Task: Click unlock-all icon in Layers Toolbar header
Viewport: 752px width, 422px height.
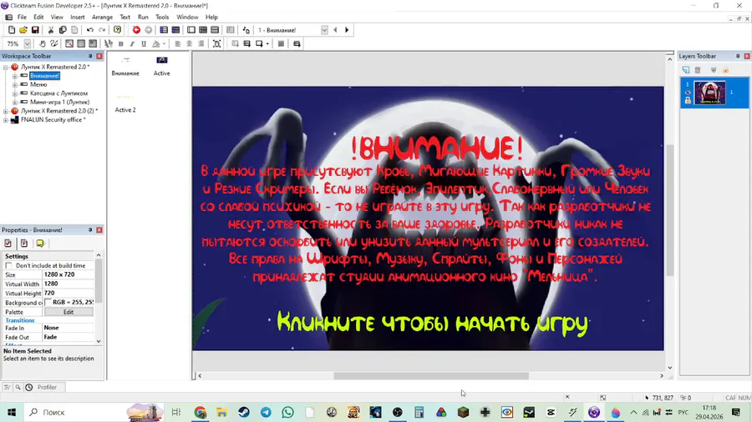Action: [725, 70]
